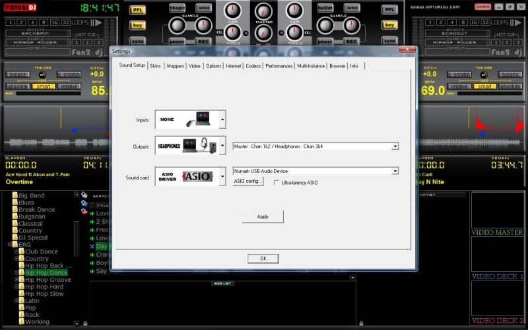The image size is (528, 330).
Task: Click the right deck sample volume knob
Action: click(351, 24)
